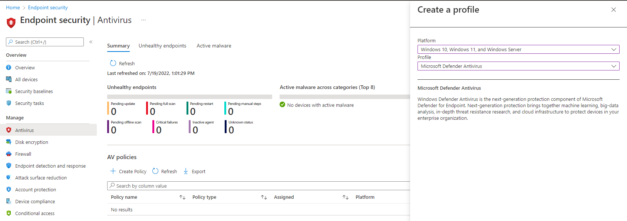Viewport: 627px width, 221px height.
Task: Click the Security baselines icon
Action: [x=9, y=91]
